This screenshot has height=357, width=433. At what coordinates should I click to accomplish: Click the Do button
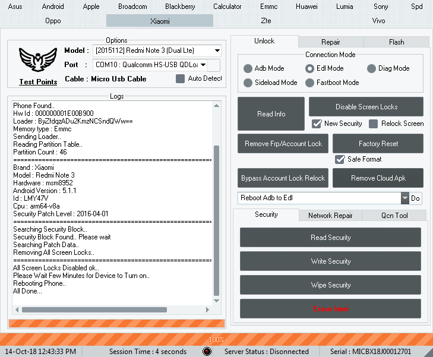click(x=415, y=198)
